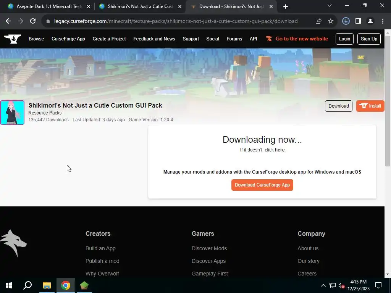Screen dimensions: 391x293
Task: Click the orange Install button
Action: [370, 106]
